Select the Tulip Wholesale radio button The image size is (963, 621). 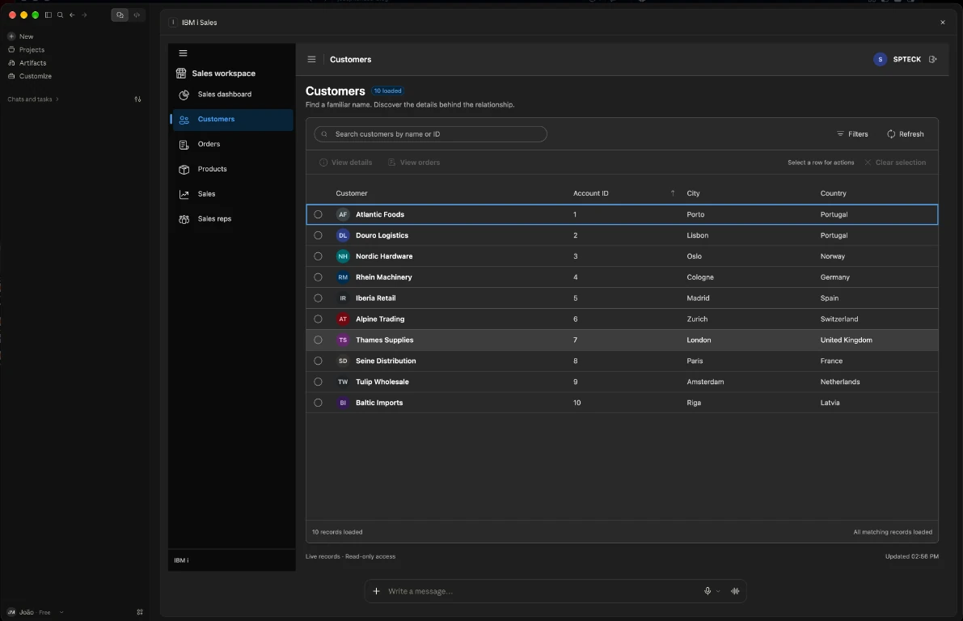pyautogui.click(x=318, y=382)
